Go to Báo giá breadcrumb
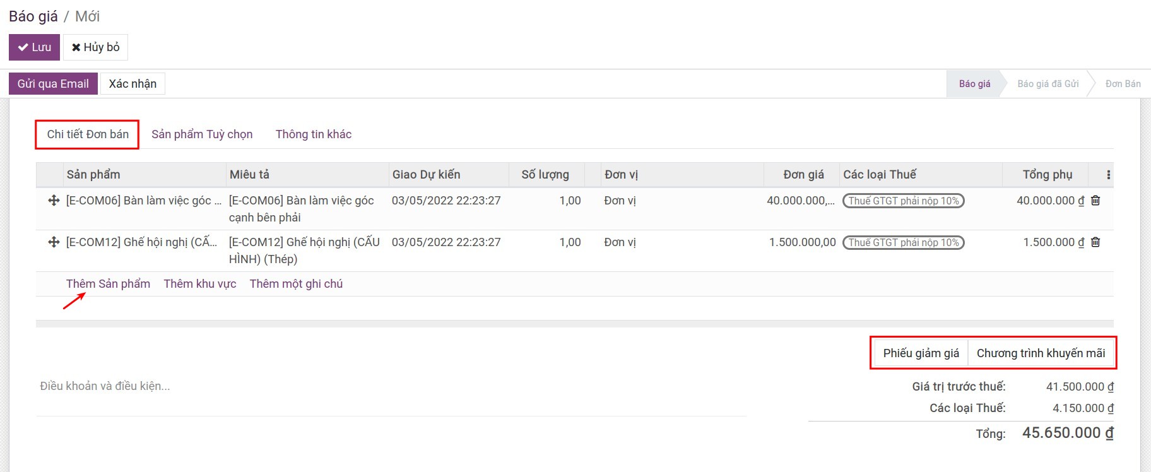The width and height of the screenshot is (1151, 472). pyautogui.click(x=33, y=16)
